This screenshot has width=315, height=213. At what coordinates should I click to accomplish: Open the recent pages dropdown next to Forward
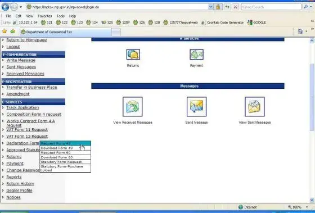point(21,7)
